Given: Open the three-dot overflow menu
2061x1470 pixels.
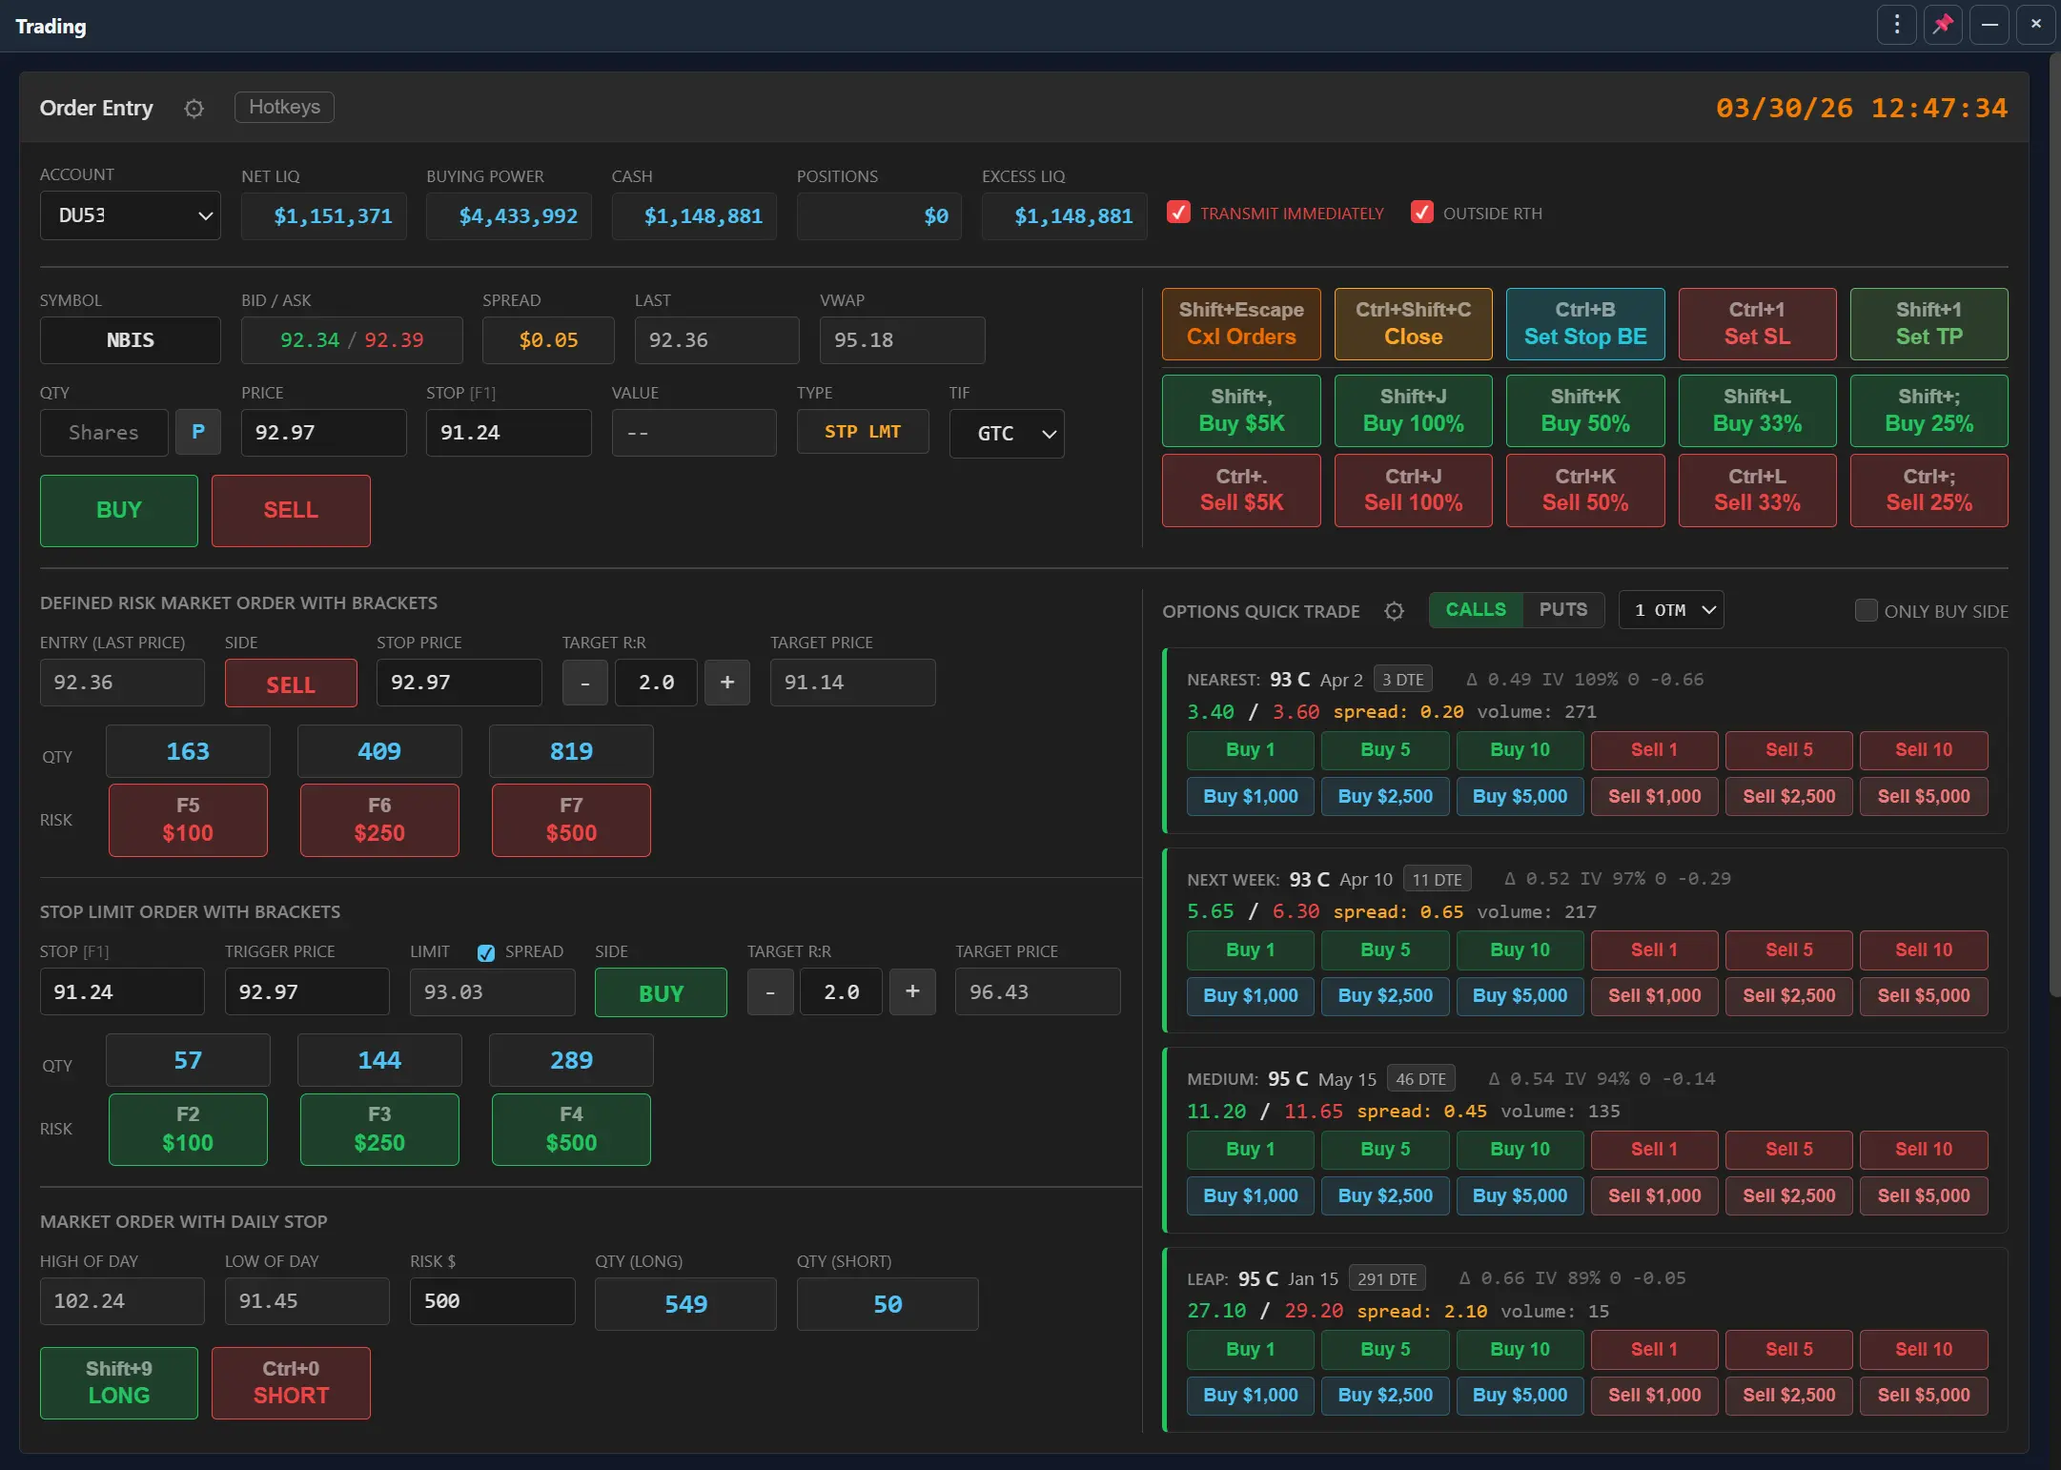Looking at the screenshot, I should point(1896,25).
